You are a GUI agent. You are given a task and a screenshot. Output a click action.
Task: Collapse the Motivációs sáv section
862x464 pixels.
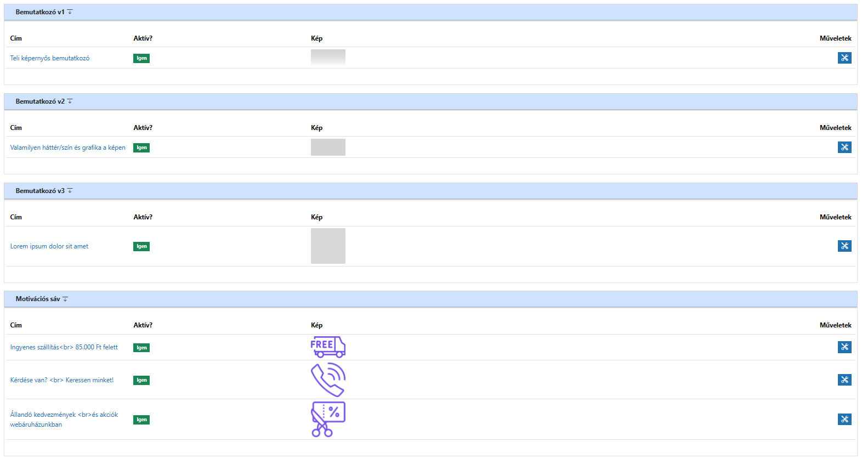65,299
